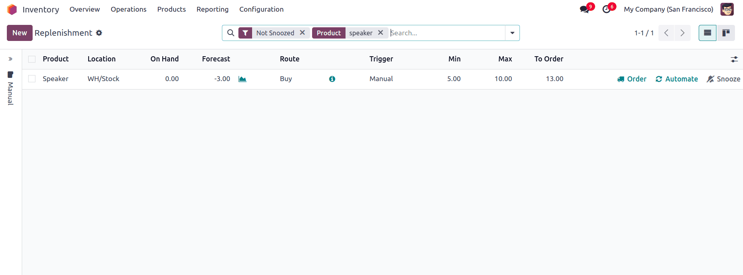Viewport: 743px width, 275px height.
Task: Click the forecast value -3.00
Action: [222, 79]
